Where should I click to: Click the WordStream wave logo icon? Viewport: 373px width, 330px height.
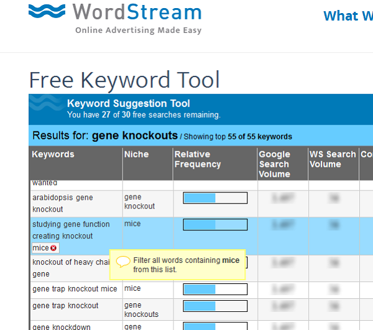click(x=47, y=11)
